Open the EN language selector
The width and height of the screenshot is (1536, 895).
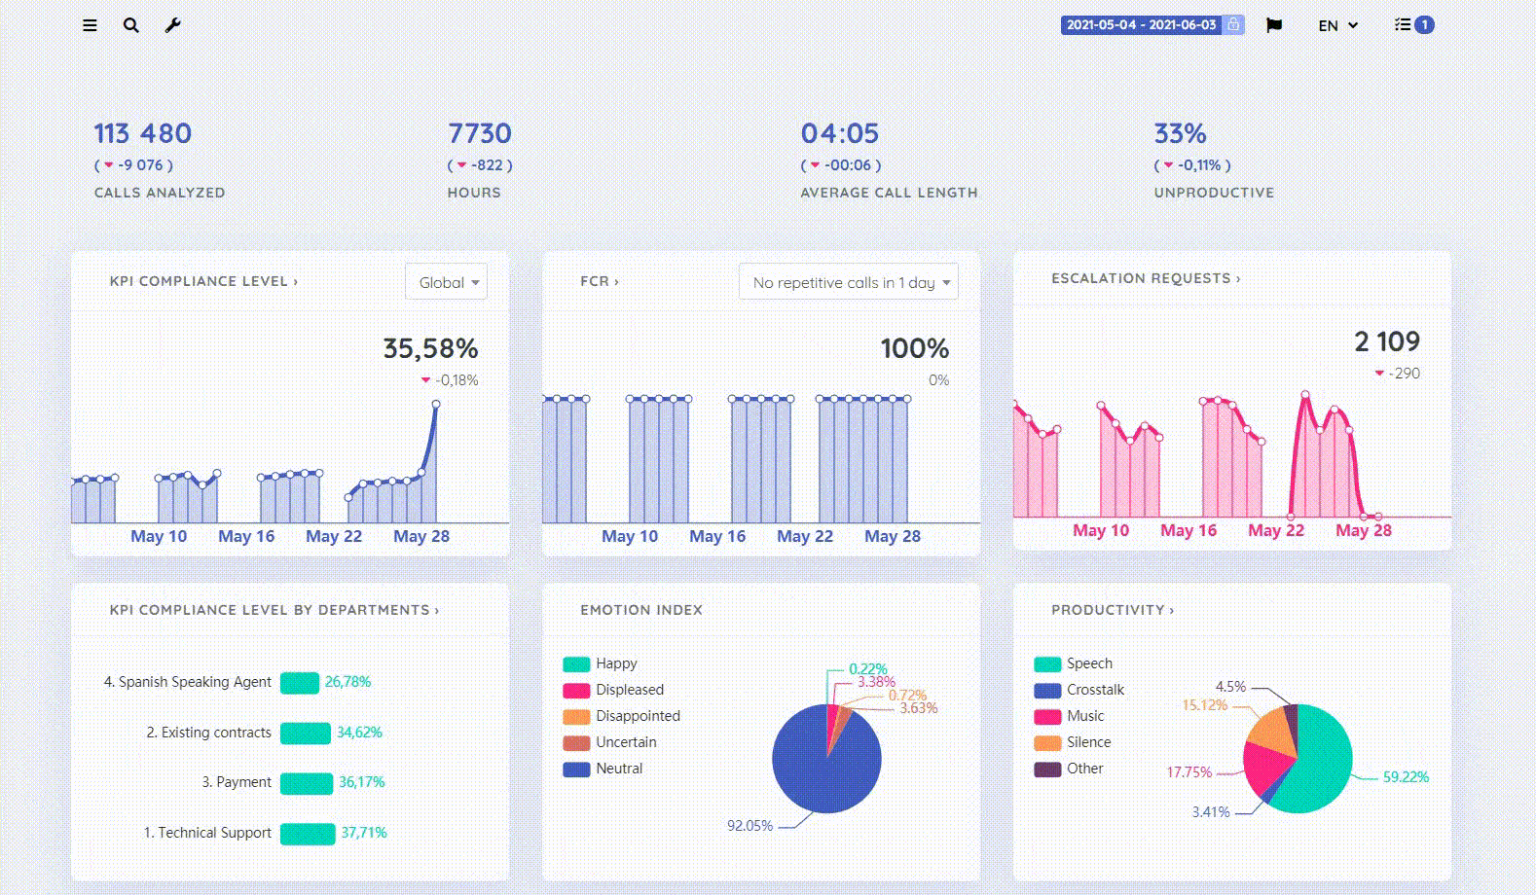[x=1337, y=25]
